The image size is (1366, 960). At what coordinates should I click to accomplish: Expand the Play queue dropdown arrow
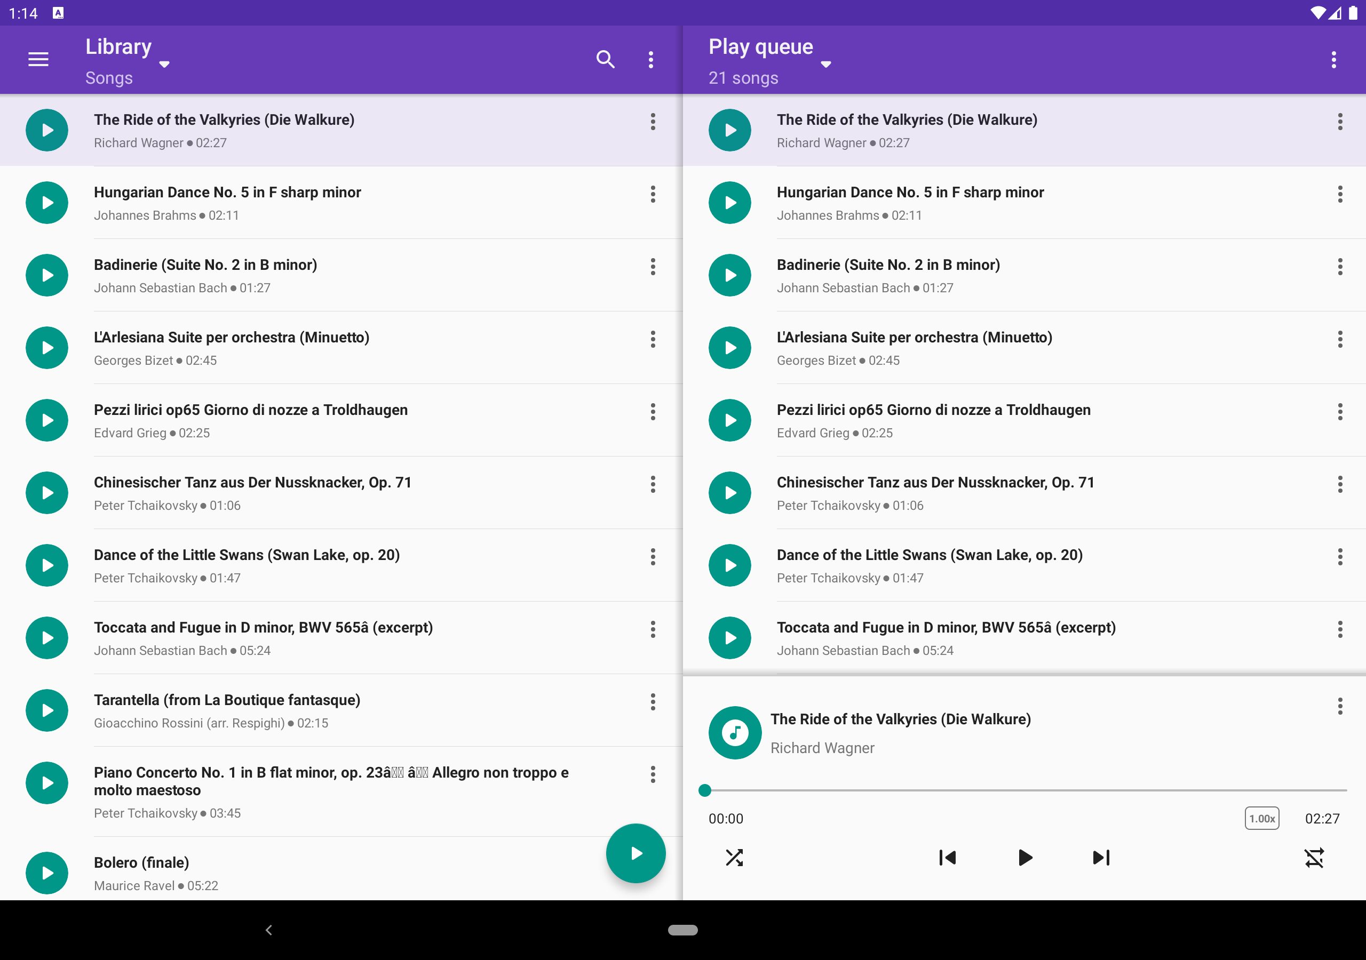(826, 64)
